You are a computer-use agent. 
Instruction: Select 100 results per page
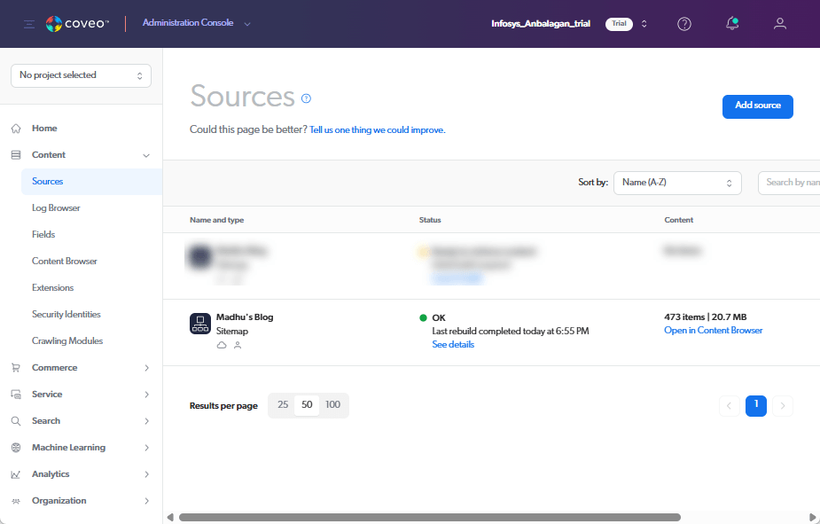tap(332, 405)
